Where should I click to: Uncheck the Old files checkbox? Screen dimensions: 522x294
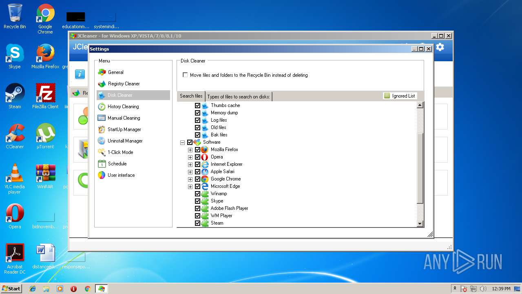[x=197, y=127]
